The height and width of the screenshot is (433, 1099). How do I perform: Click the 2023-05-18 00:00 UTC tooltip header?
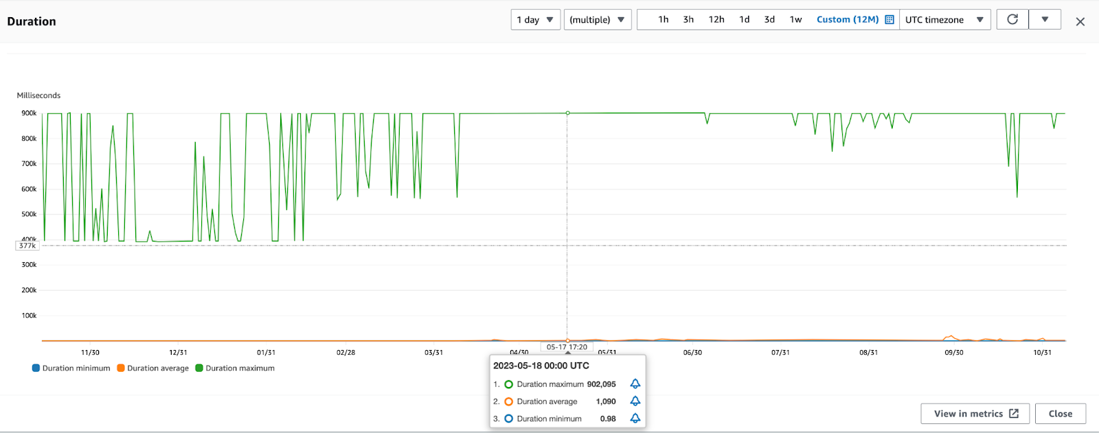tap(541, 366)
